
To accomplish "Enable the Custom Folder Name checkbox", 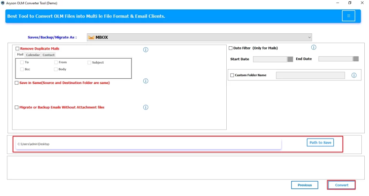I will [x=232, y=75].
